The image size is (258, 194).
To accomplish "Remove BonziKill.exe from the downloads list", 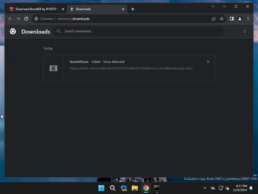I will tap(208, 62).
